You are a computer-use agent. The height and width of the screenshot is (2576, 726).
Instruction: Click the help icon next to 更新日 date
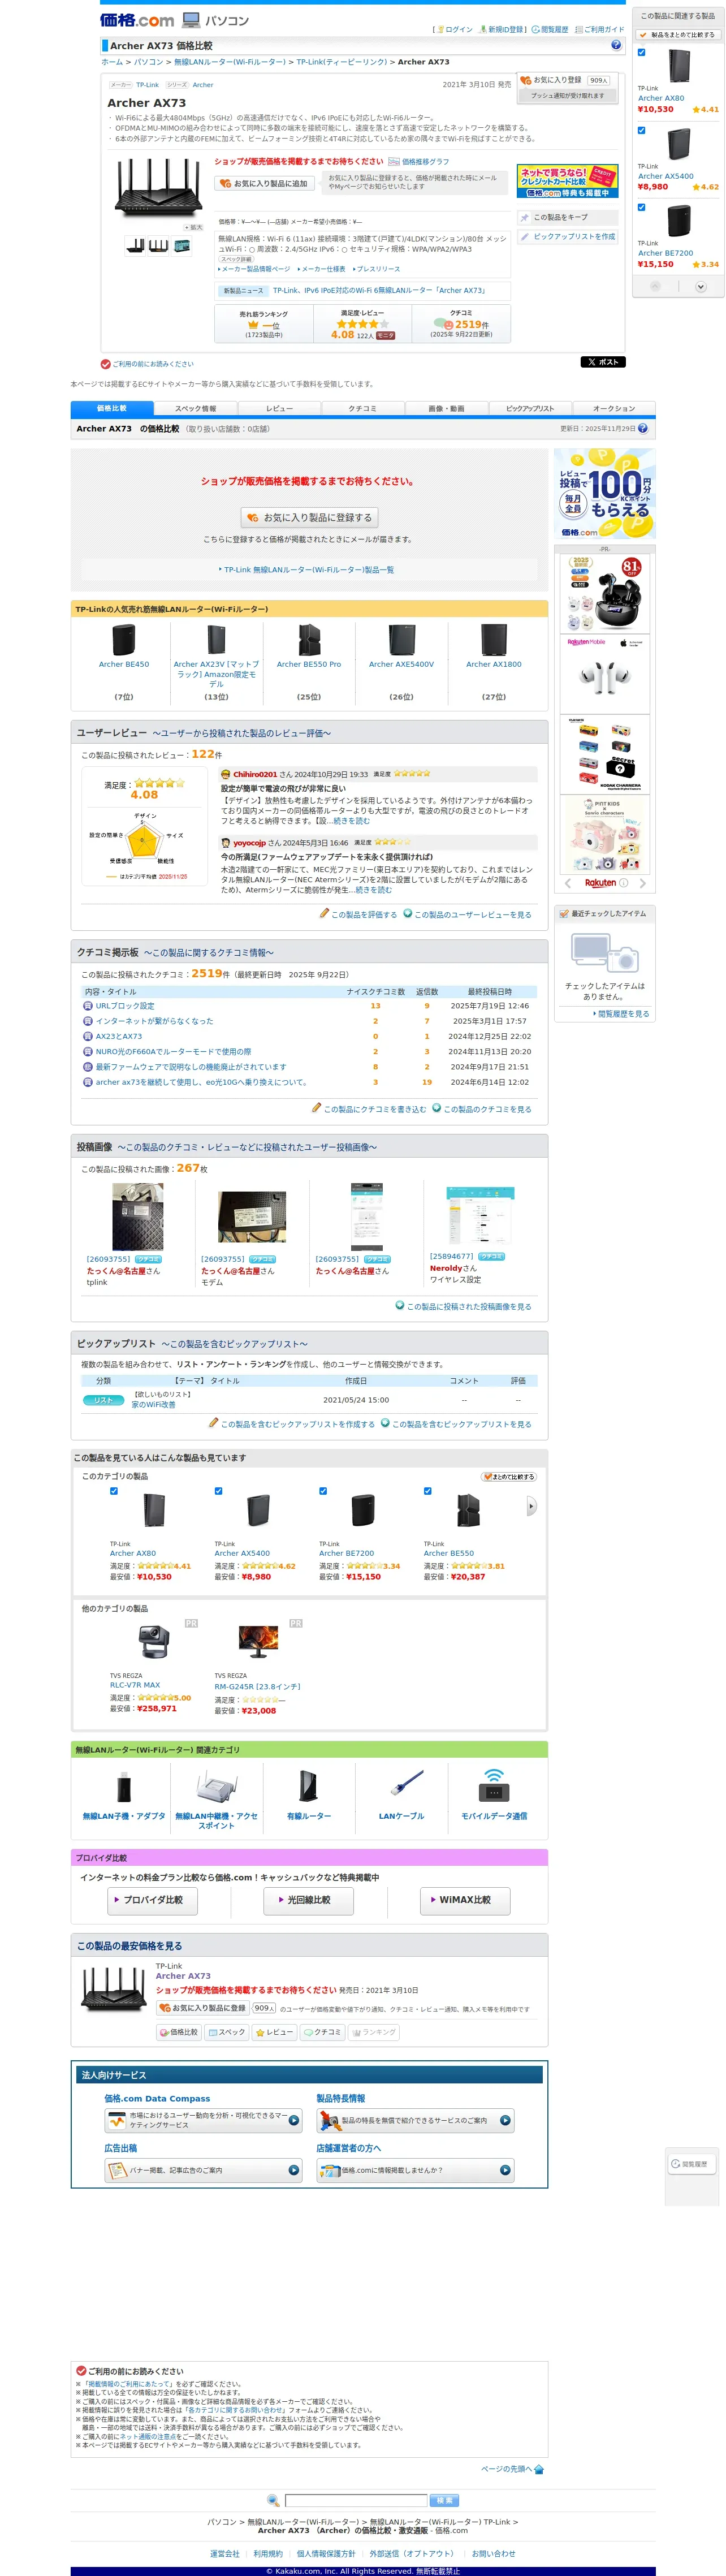[642, 428]
